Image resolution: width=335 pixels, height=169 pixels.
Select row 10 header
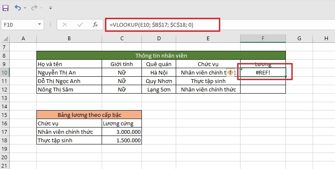pyautogui.click(x=5, y=72)
